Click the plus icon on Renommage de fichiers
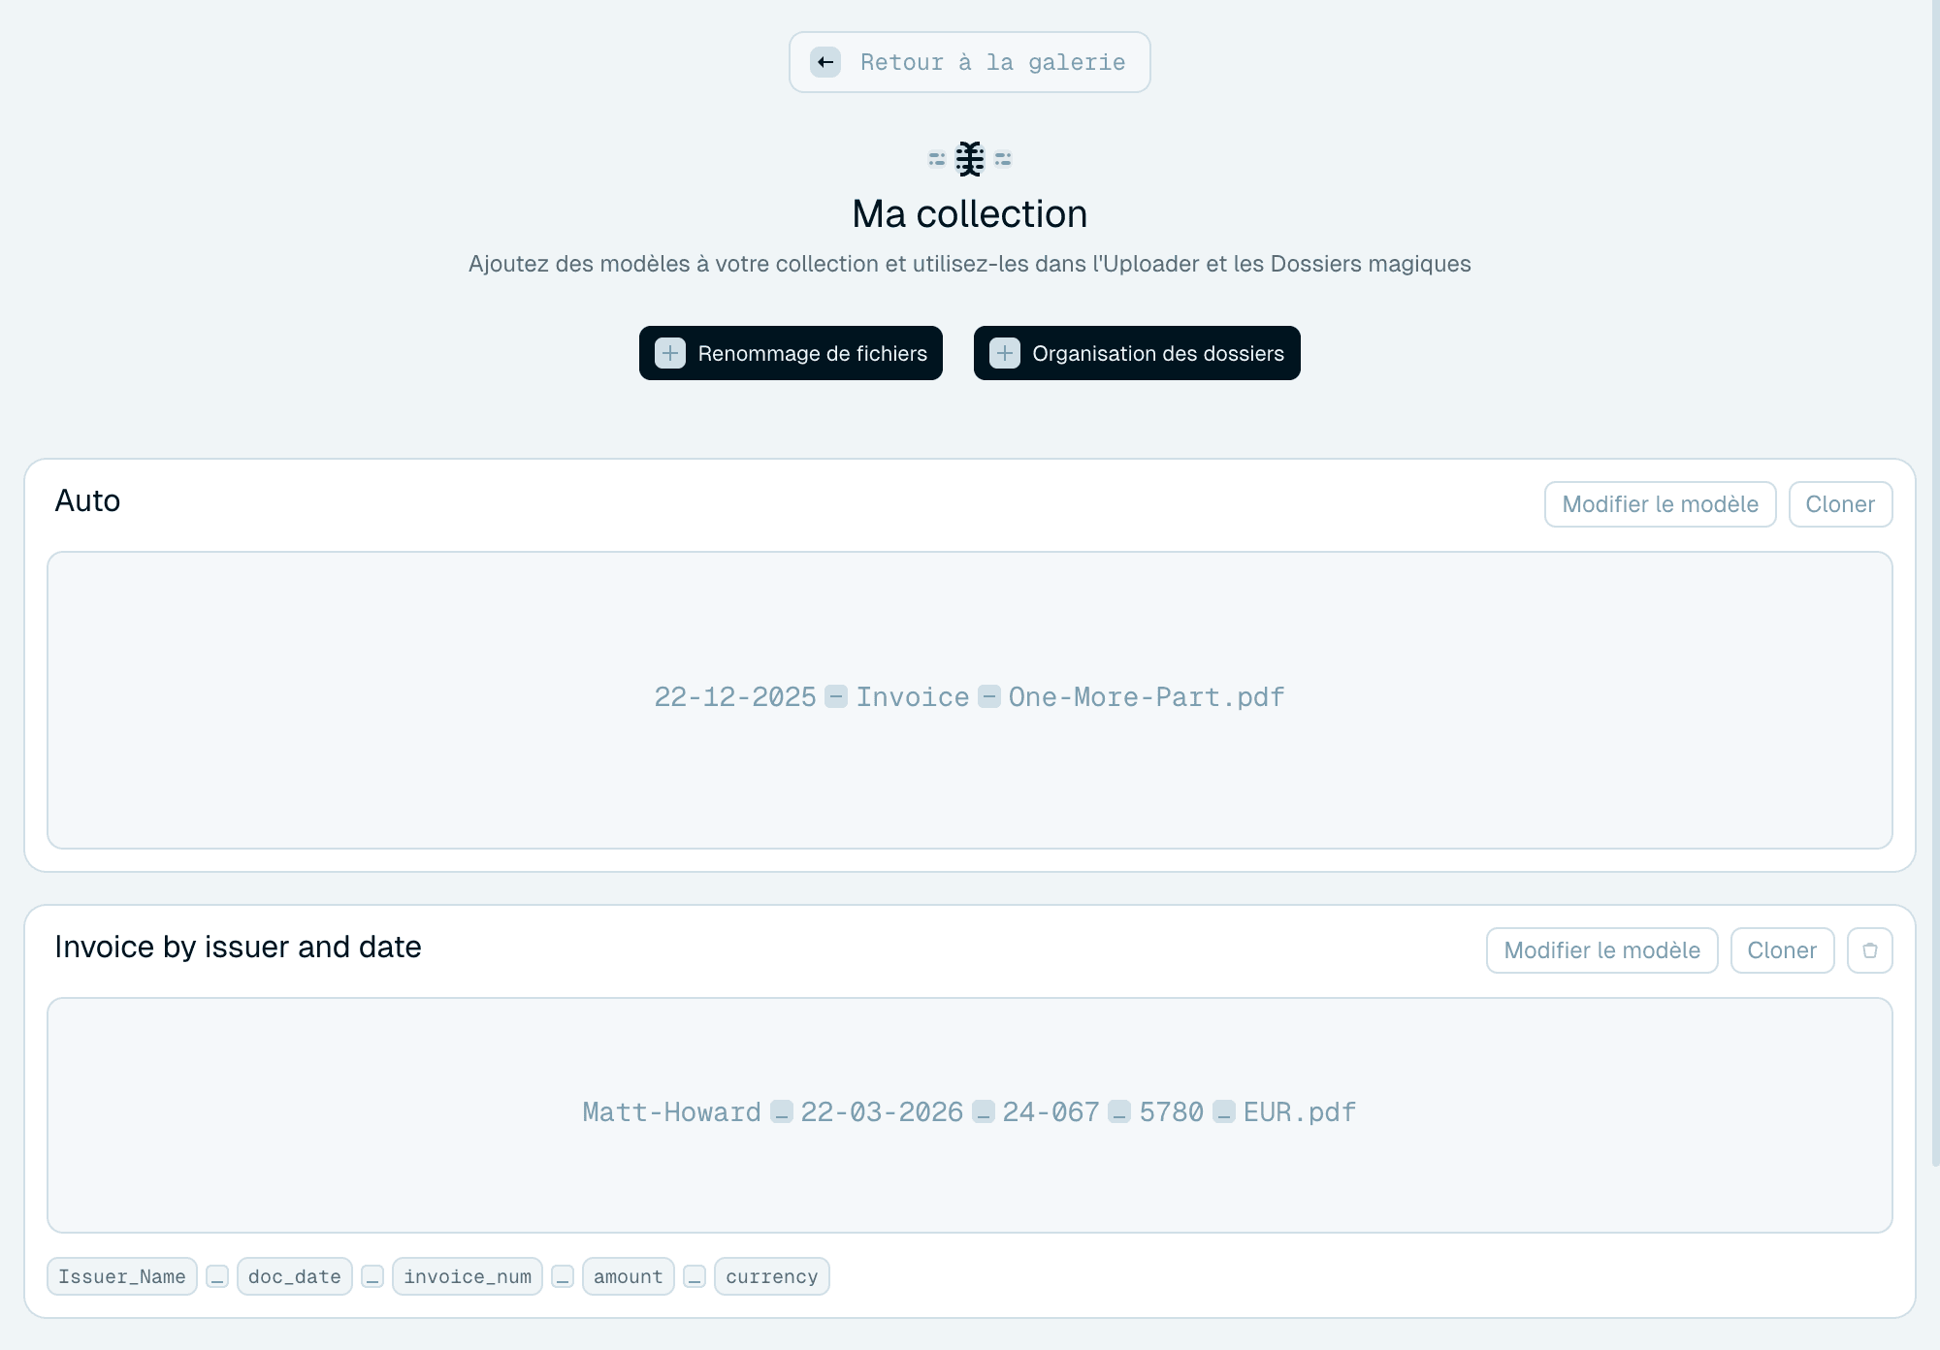Image resolution: width=1940 pixels, height=1350 pixels. click(x=670, y=353)
